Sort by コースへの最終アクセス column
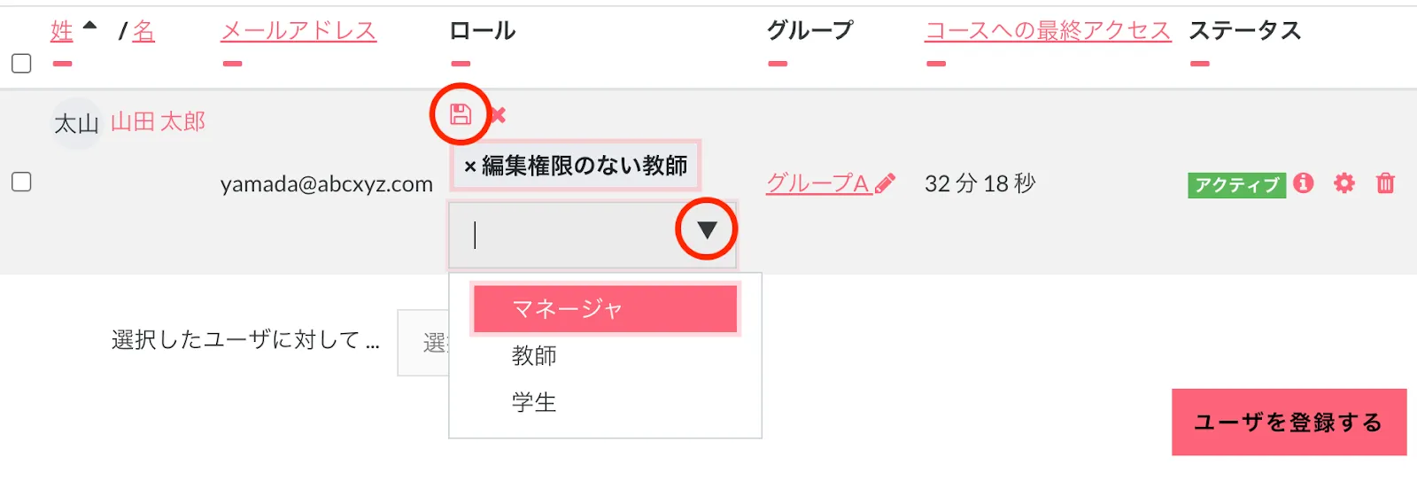The width and height of the screenshot is (1417, 481). click(x=1048, y=31)
